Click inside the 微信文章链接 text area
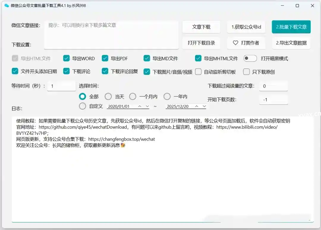321x230 pixels. (x=111, y=34)
